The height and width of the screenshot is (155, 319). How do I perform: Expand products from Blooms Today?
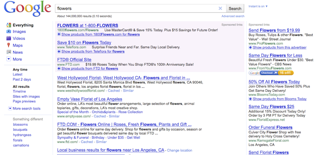[280, 99]
